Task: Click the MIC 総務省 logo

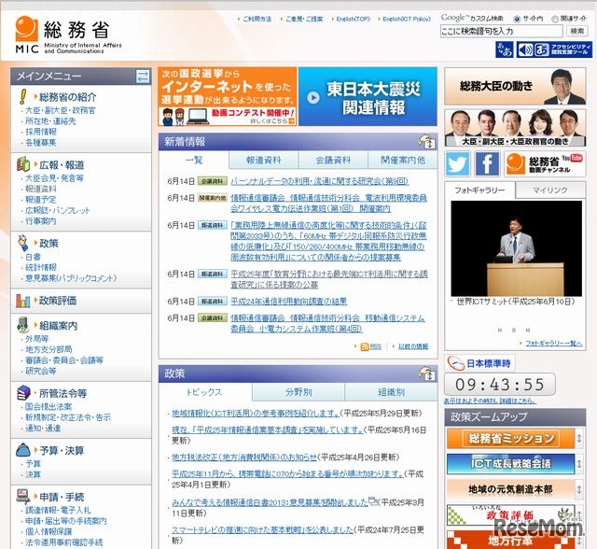Action: (68, 35)
